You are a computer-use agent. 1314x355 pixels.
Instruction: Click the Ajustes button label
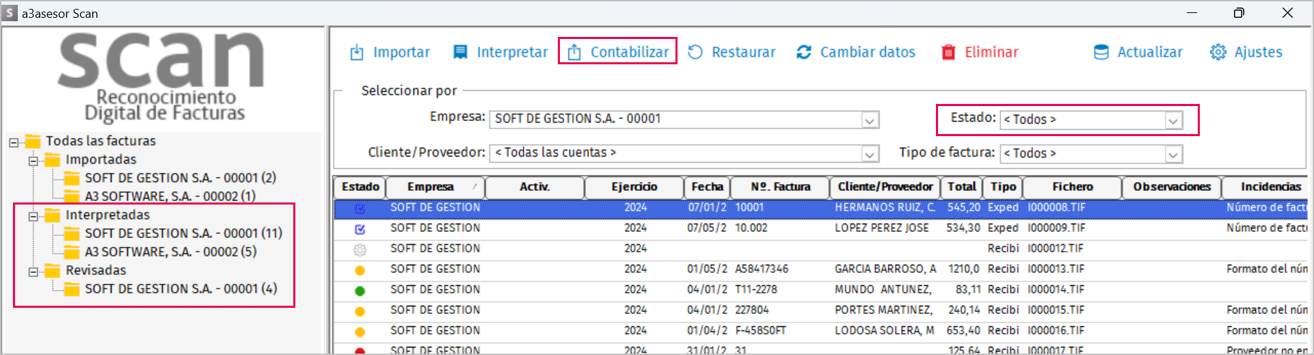point(1258,52)
